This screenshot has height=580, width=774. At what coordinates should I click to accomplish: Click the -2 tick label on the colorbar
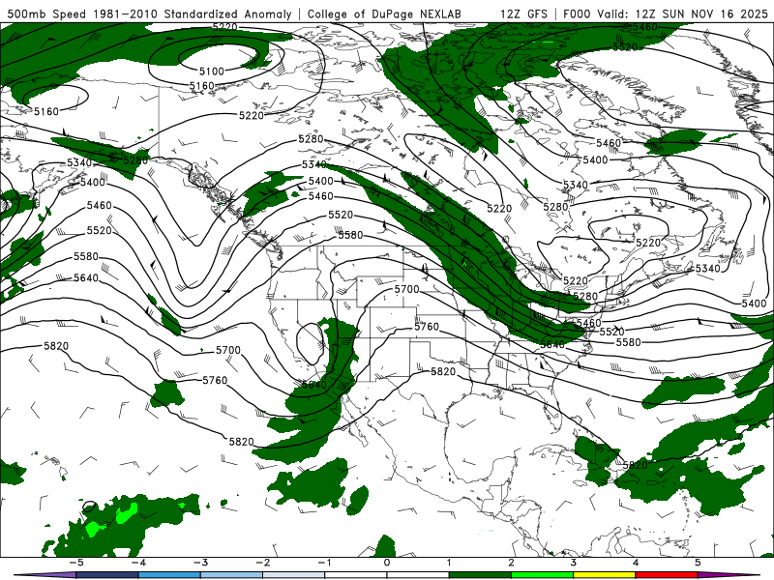(262, 563)
